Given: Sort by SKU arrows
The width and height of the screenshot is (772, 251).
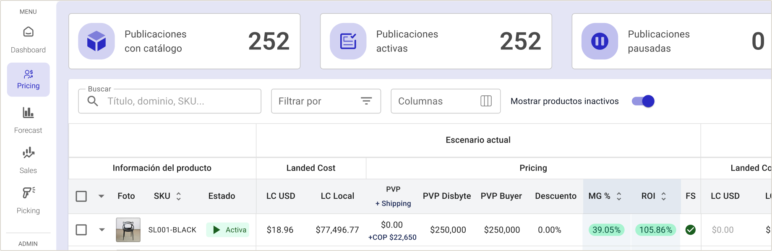Looking at the screenshot, I should click(x=178, y=196).
